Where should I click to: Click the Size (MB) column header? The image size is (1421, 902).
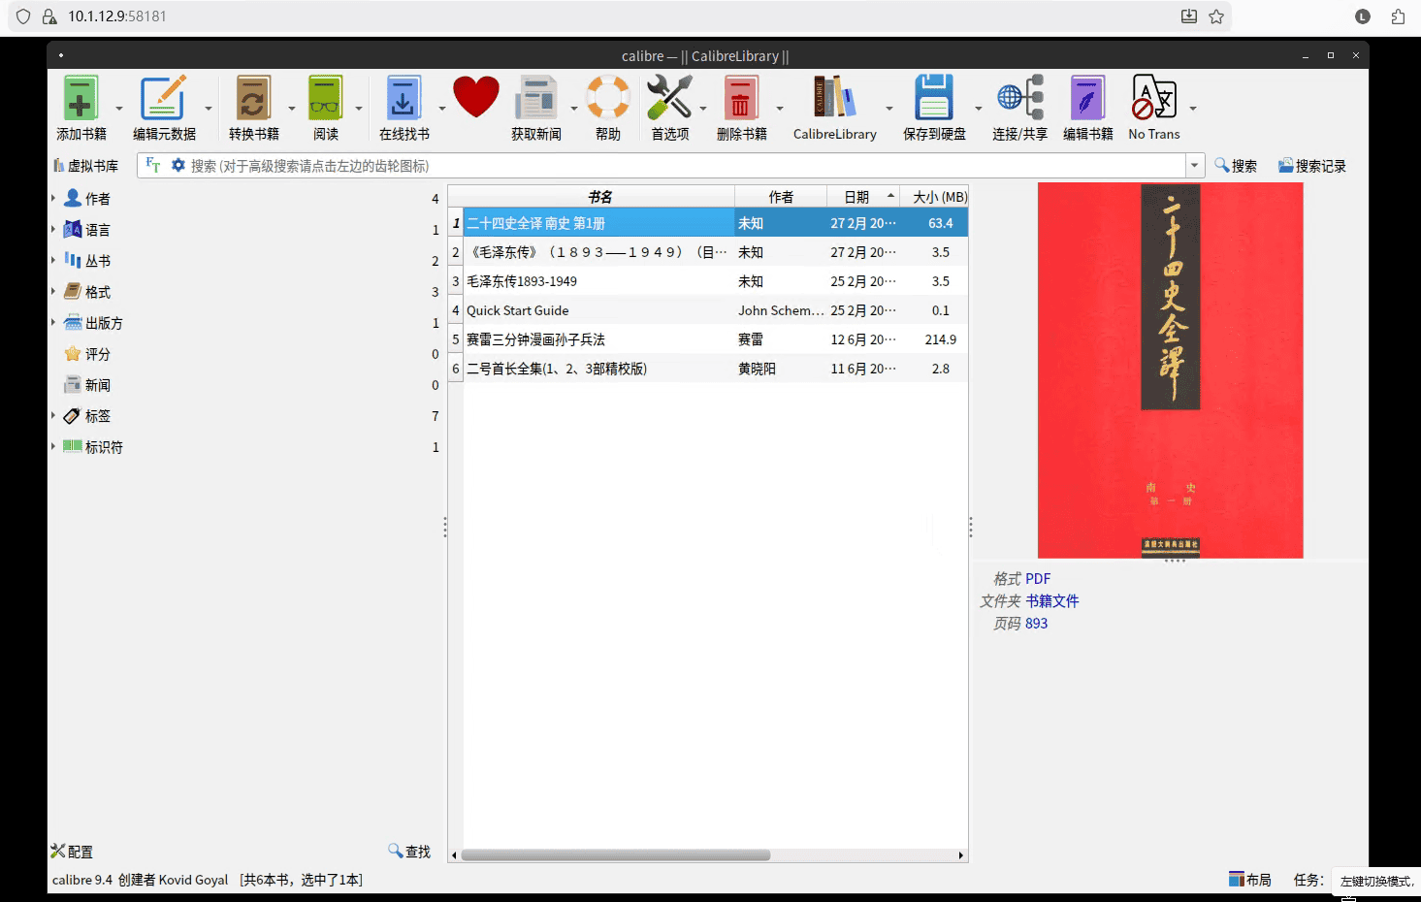pos(939,197)
